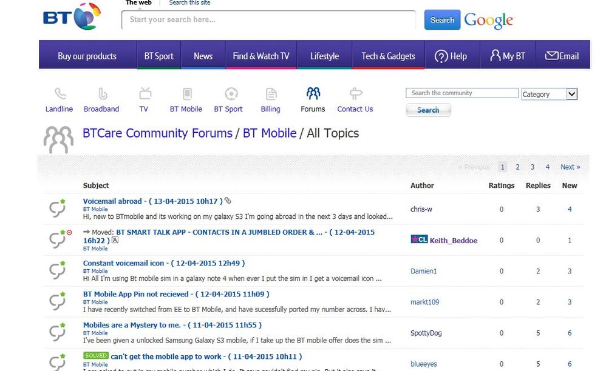Click the My BT person icon
Viewport: 606px width, 371px height.
[x=495, y=56]
